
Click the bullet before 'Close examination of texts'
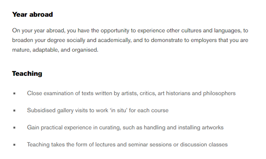coord(14,93)
